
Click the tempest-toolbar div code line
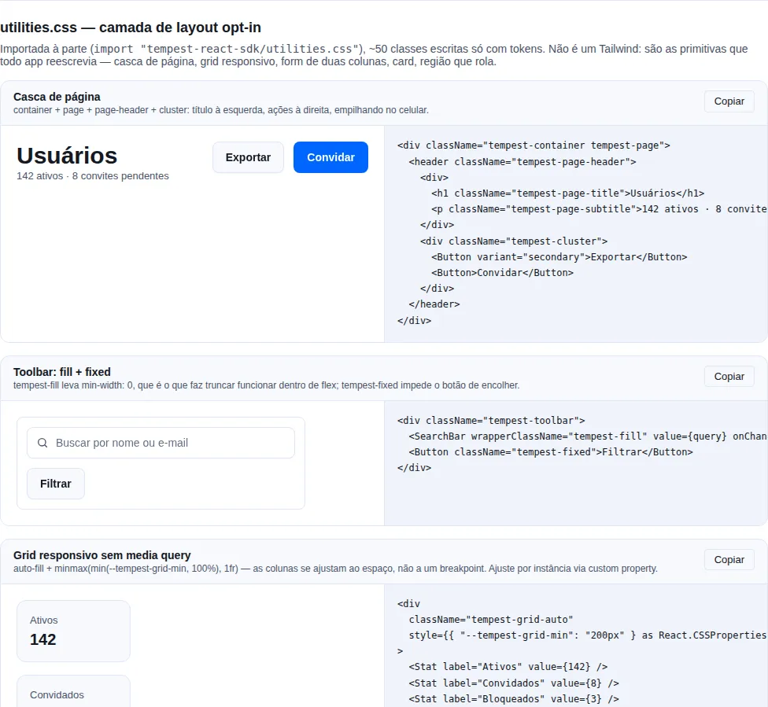coord(491,421)
